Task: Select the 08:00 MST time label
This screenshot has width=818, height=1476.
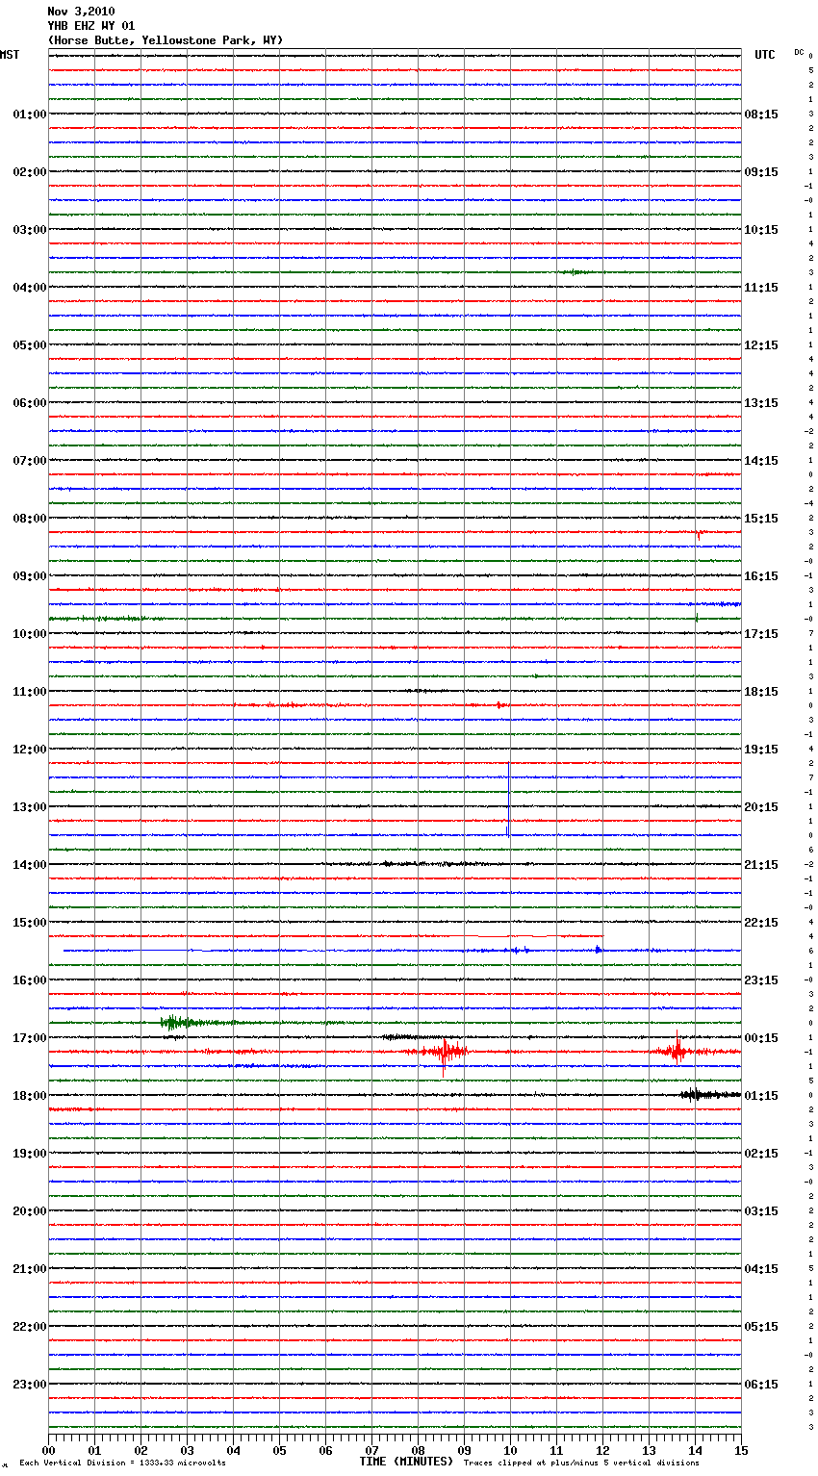Action: tap(30, 519)
